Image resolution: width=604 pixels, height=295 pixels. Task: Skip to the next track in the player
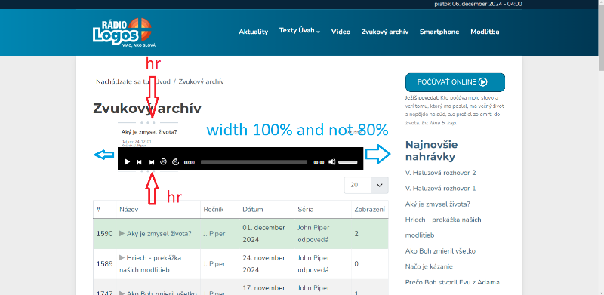pyautogui.click(x=152, y=162)
